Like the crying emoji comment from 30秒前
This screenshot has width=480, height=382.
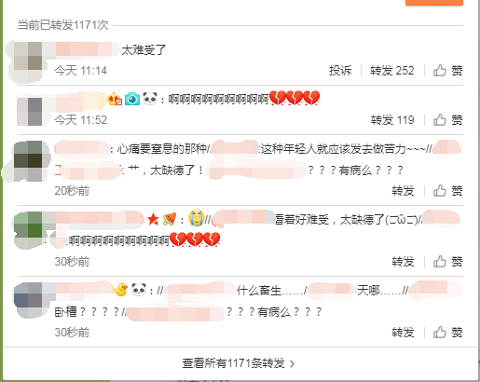tap(447, 262)
